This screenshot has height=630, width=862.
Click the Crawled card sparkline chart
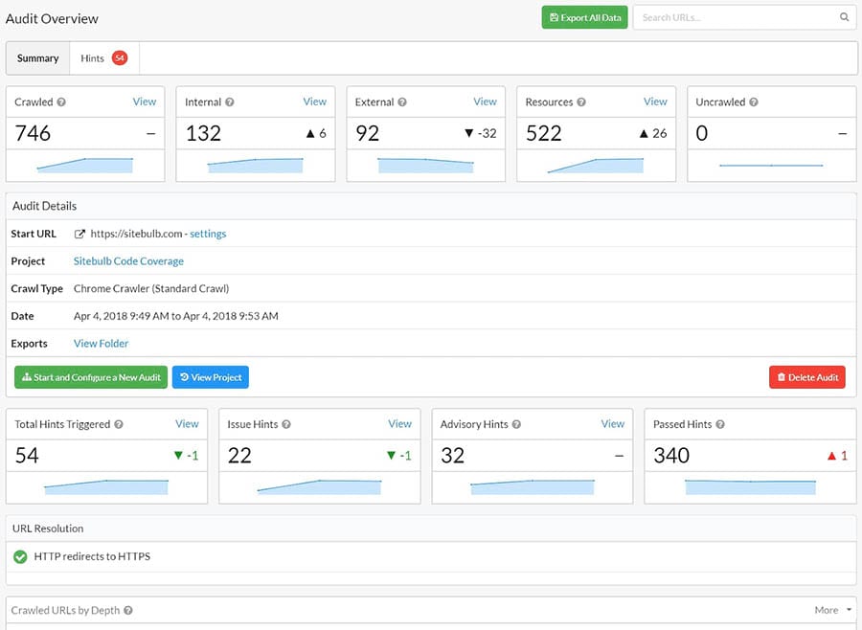[84, 165]
